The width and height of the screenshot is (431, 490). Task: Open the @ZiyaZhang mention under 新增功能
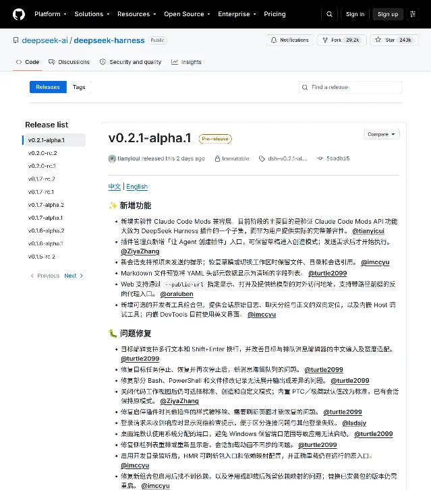140,251
